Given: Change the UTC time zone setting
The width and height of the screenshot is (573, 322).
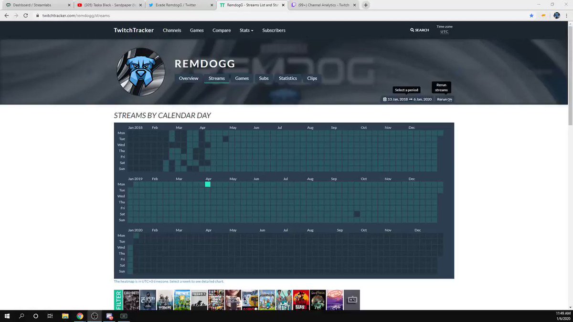Looking at the screenshot, I should click(x=444, y=31).
